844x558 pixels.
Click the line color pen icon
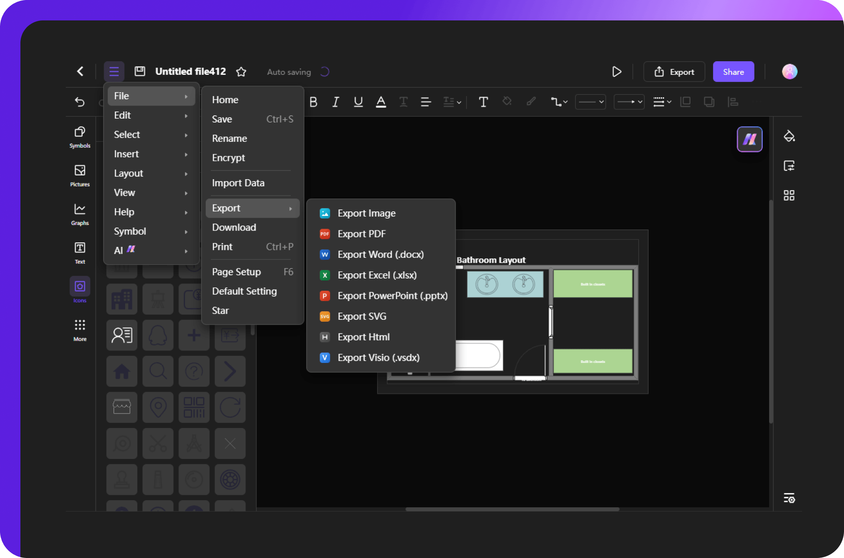[x=531, y=101]
